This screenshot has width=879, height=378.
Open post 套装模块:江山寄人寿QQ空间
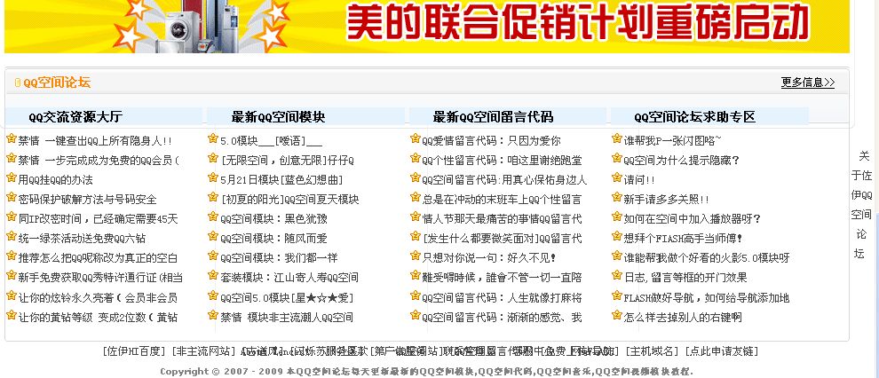click(289, 278)
